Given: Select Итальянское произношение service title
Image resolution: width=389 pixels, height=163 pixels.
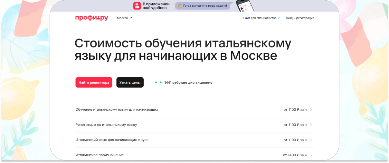Looking at the screenshot, I should [x=99, y=155].
